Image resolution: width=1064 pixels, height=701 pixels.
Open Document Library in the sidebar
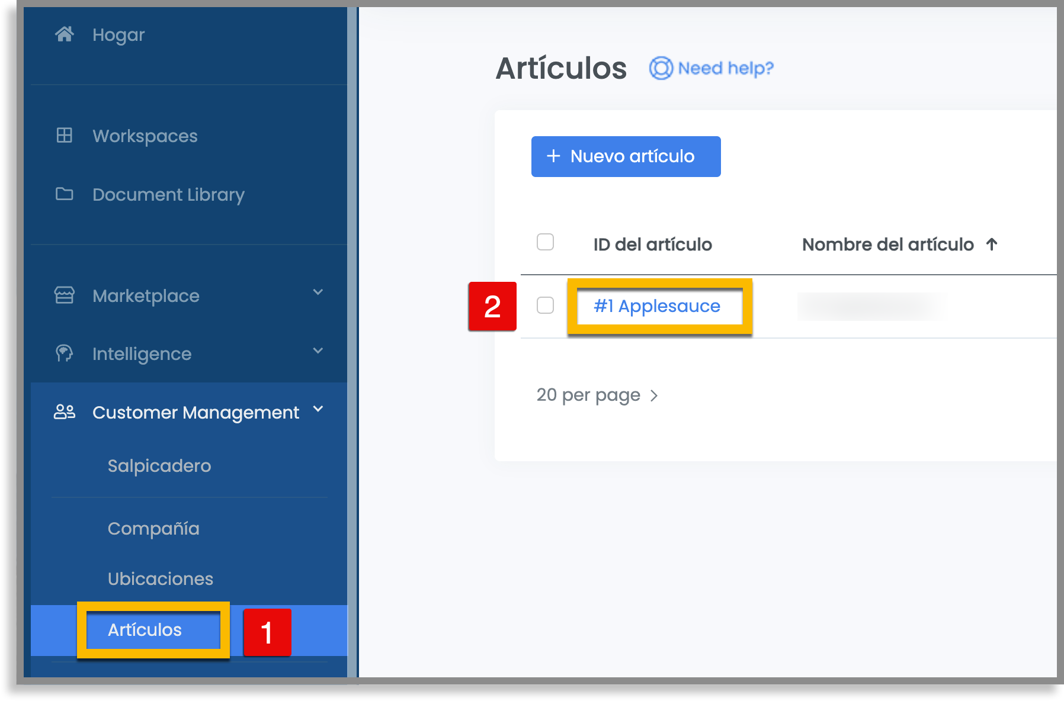(x=168, y=195)
